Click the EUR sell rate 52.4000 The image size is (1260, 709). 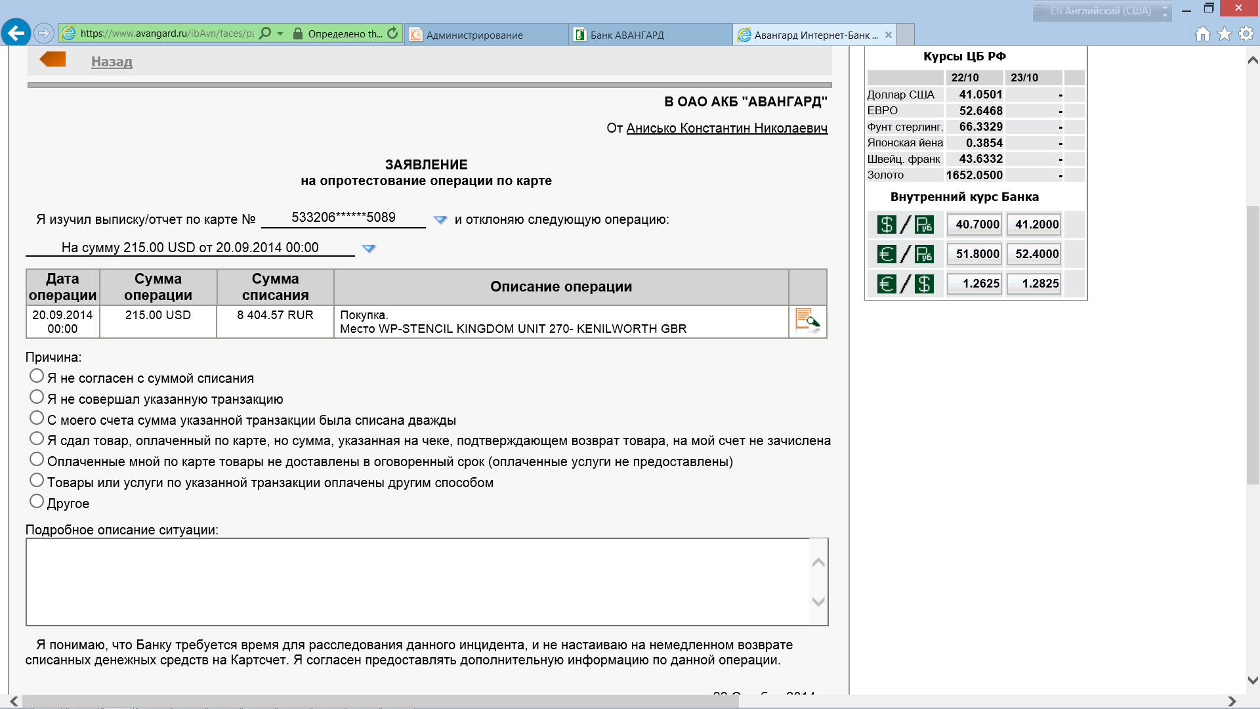tap(1034, 254)
